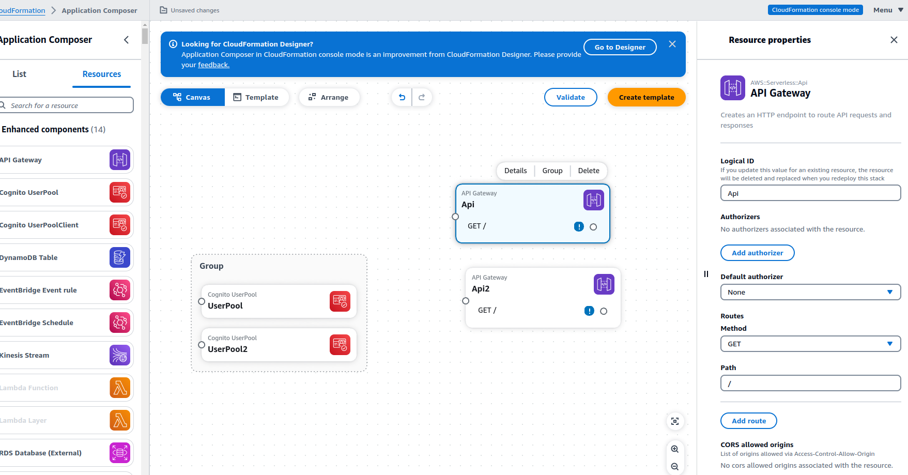908x475 pixels.
Task: Click the Cognito UserPoolClient icon in list
Action: [120, 225]
